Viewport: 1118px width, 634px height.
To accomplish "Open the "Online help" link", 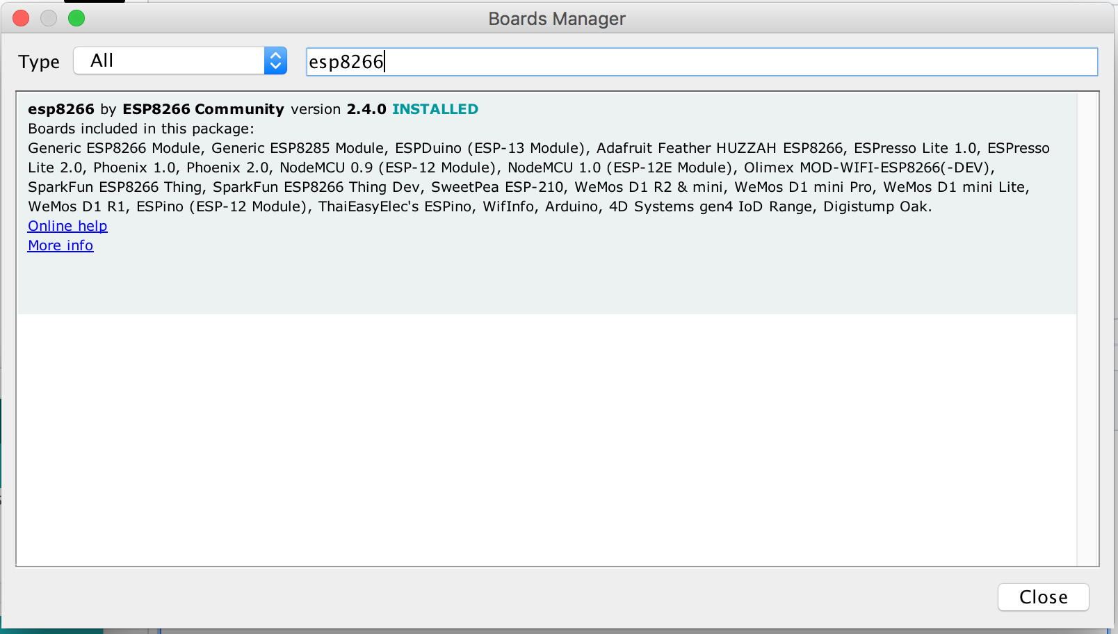I will pyautogui.click(x=67, y=226).
